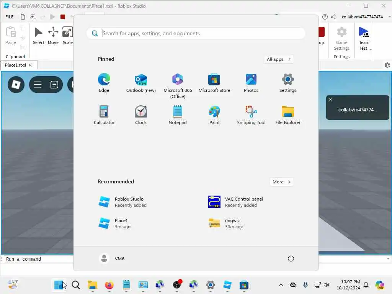Image resolution: width=392 pixels, height=294 pixels.
Task: Open taskbar Search
Action: (x=76, y=285)
